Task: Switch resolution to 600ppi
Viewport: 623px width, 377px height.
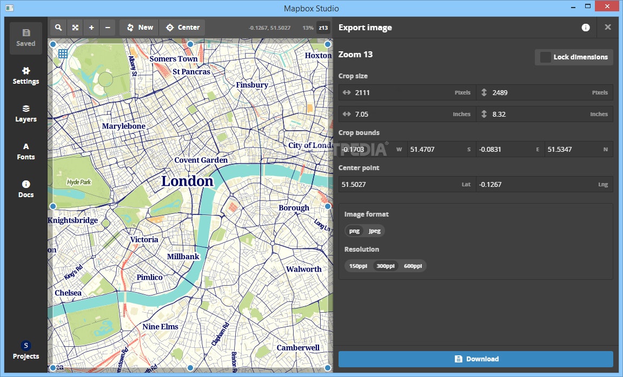Action: click(413, 266)
